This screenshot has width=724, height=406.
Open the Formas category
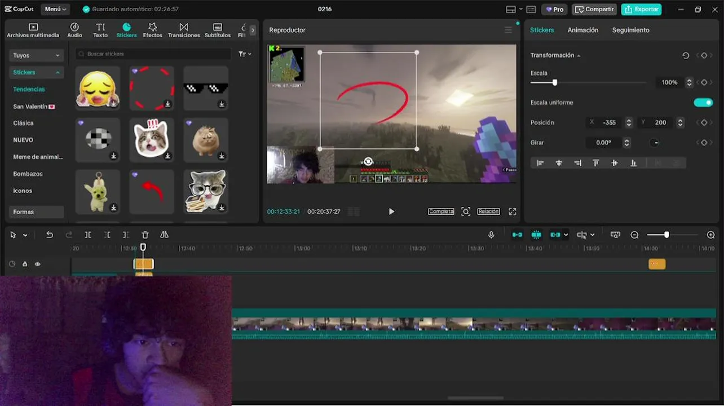pyautogui.click(x=36, y=212)
